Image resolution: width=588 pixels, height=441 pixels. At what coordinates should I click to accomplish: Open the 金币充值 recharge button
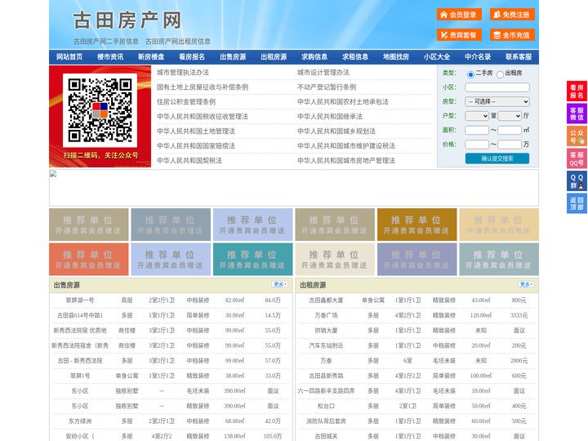pos(512,35)
